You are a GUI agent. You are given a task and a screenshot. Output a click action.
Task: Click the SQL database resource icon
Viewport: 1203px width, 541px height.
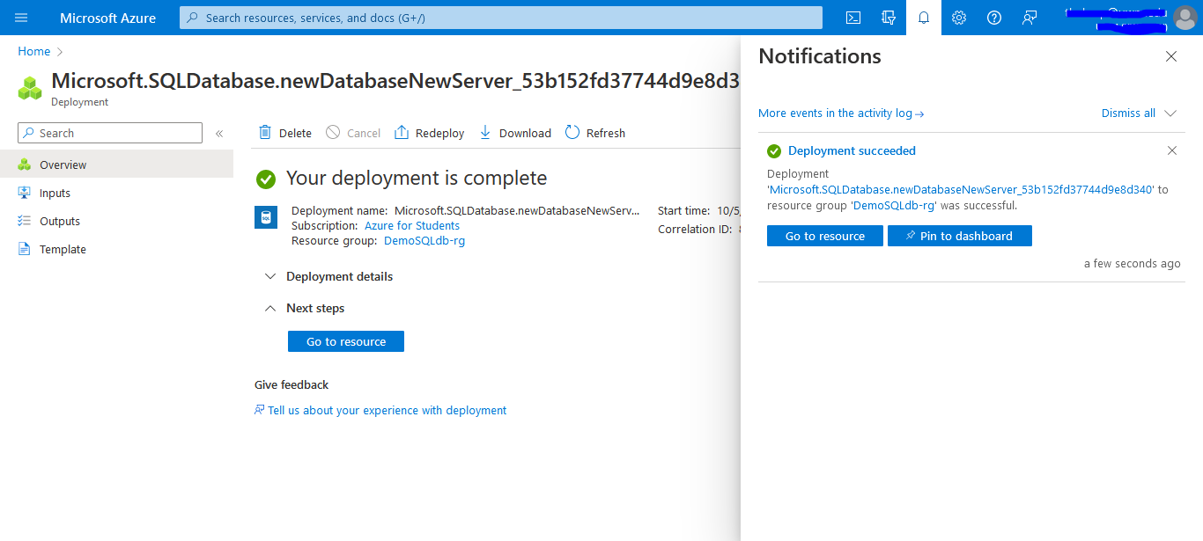tap(266, 218)
